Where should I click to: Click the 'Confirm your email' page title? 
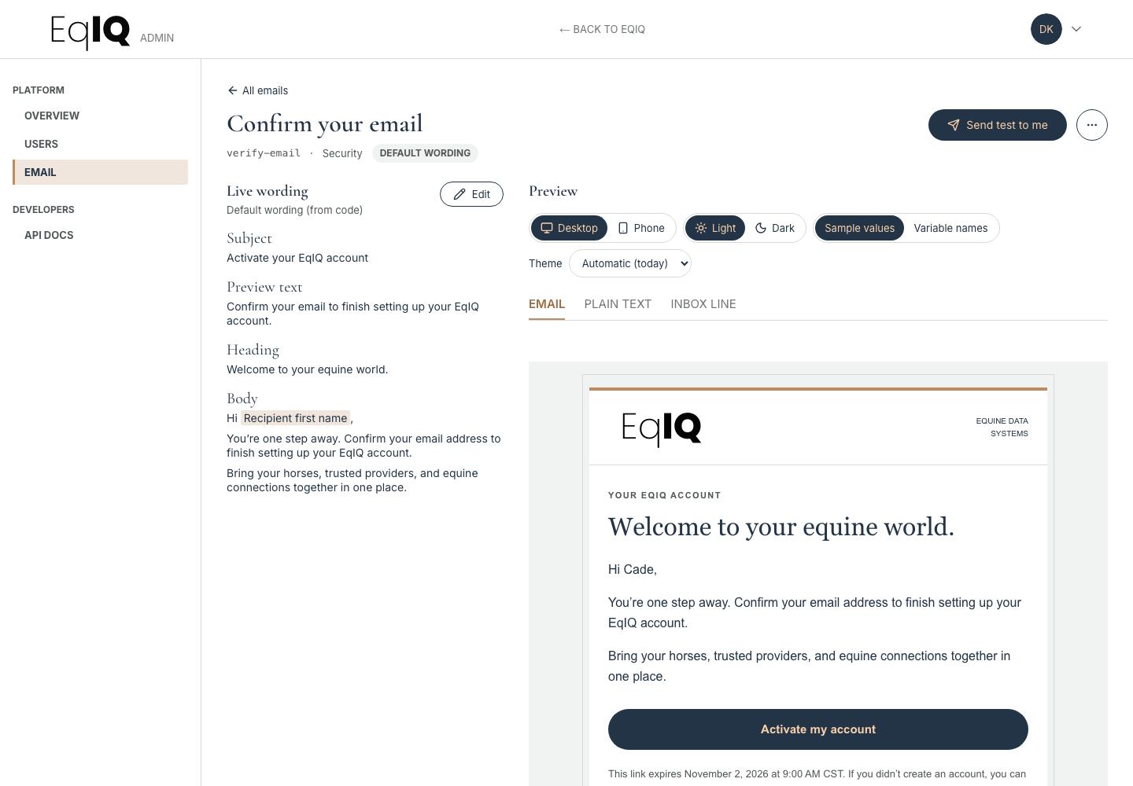tap(325, 123)
